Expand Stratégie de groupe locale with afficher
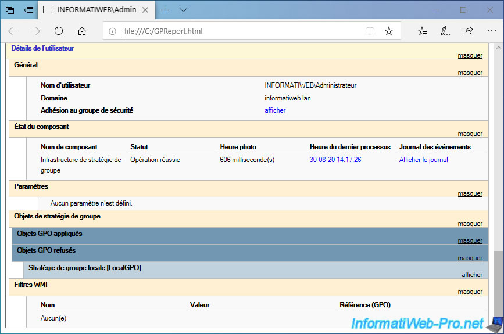Viewport: 504px width, 334px height. click(x=471, y=275)
